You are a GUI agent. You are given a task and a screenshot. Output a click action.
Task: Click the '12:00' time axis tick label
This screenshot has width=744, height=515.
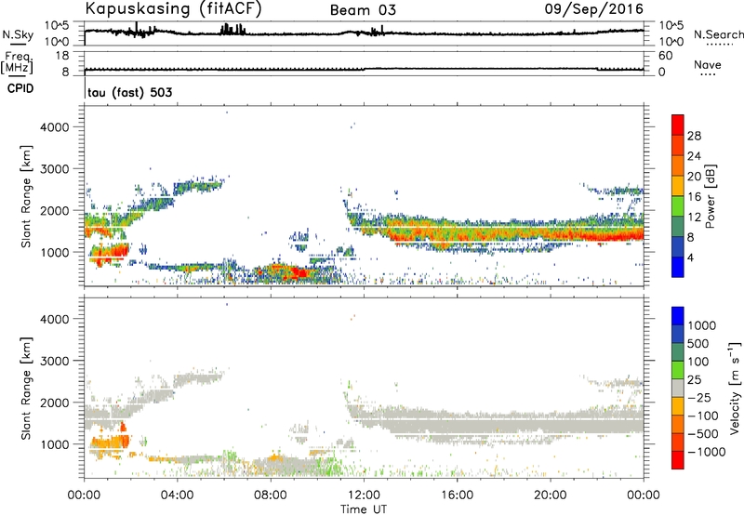364,495
